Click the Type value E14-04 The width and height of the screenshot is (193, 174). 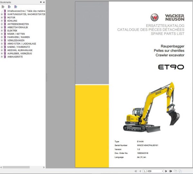click(x=140, y=142)
